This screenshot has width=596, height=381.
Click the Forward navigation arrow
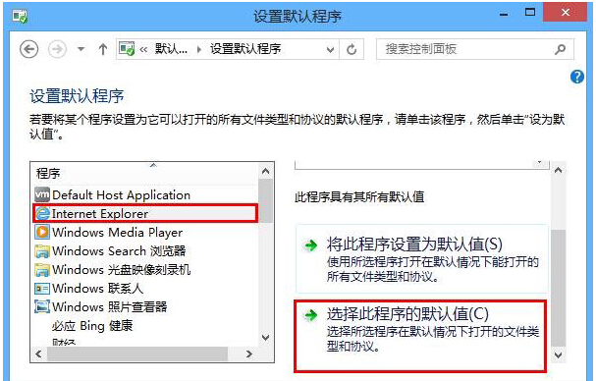tap(57, 49)
